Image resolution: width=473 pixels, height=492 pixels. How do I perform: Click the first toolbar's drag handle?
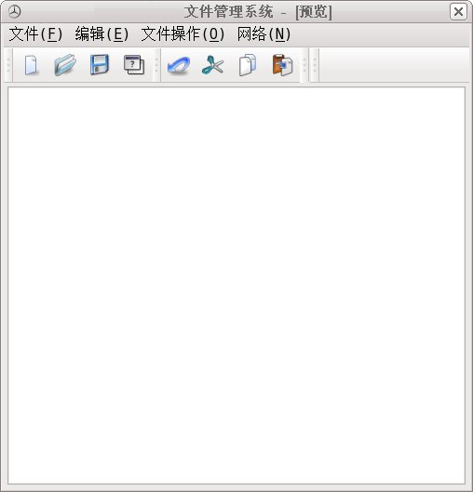tap(8, 65)
